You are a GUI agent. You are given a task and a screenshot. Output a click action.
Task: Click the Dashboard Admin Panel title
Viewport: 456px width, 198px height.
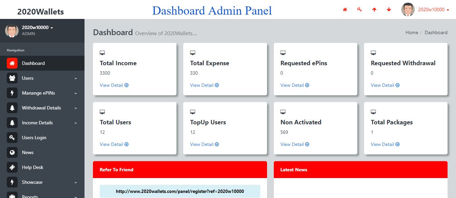(x=212, y=10)
